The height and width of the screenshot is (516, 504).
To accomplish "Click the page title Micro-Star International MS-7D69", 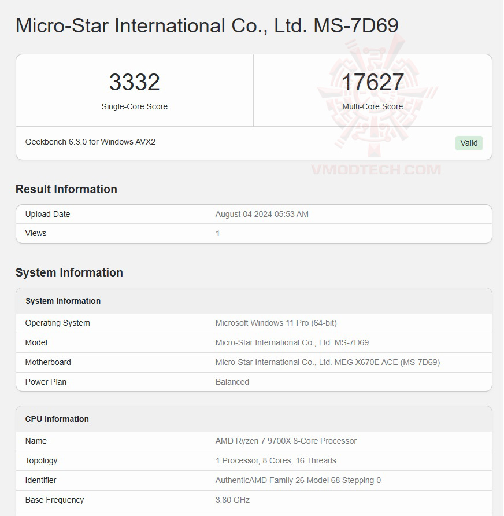I will coord(207,25).
